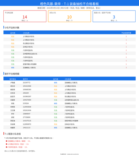This screenshot has height=155, width=139.
Task: Click rider ID 1051615068
Action: tap(27, 86)
